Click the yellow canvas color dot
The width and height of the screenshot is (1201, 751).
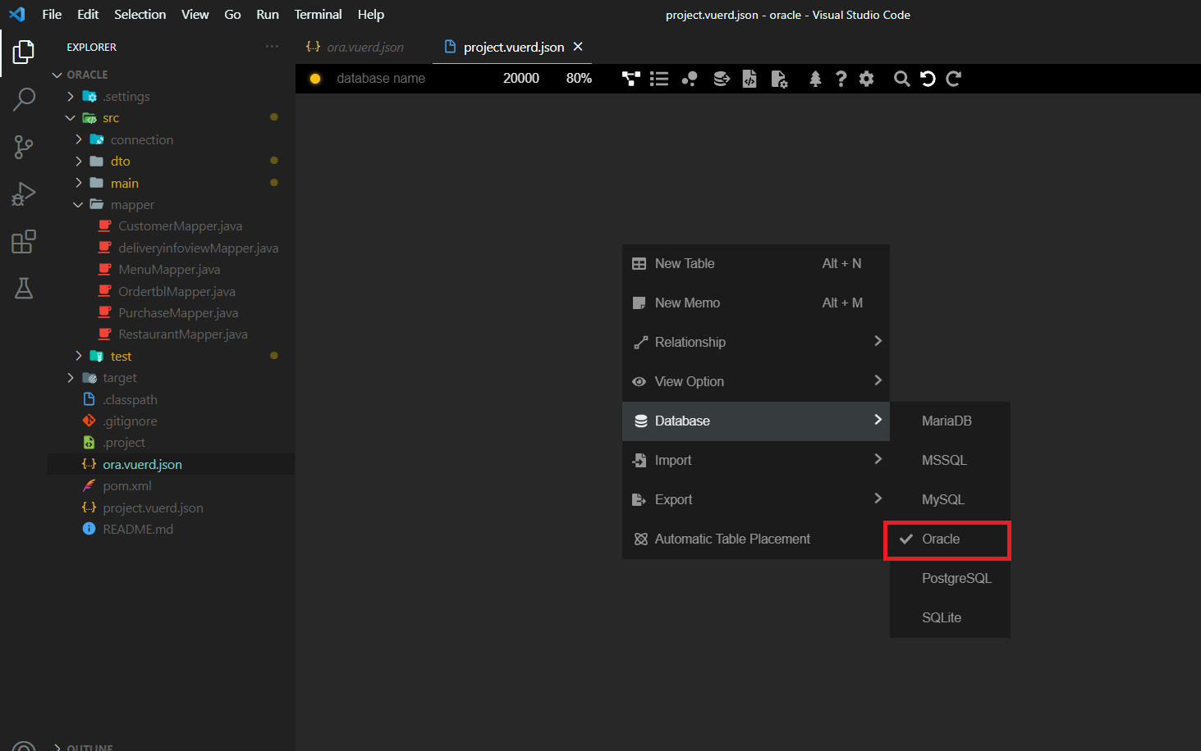tap(315, 79)
